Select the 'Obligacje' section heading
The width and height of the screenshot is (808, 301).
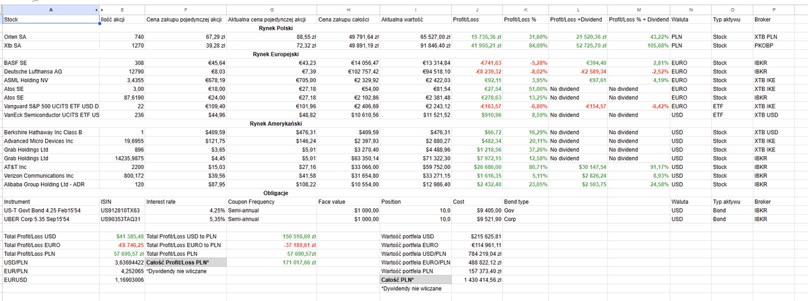(276, 193)
